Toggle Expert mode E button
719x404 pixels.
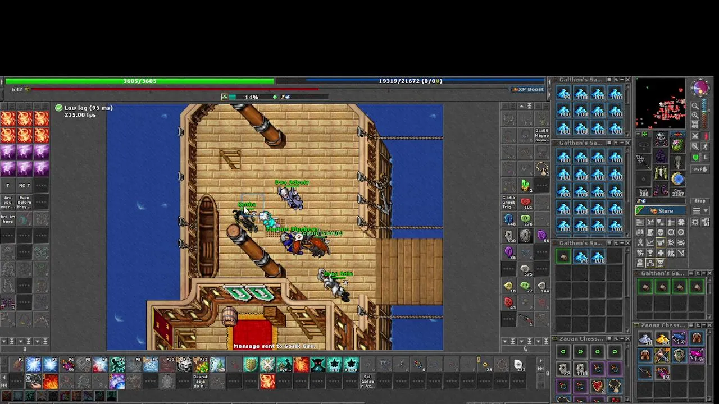tap(706, 157)
